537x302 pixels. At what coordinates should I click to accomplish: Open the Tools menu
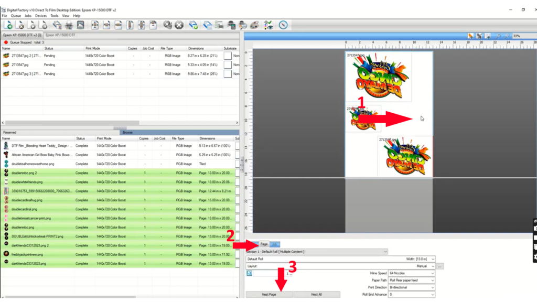tap(55, 16)
